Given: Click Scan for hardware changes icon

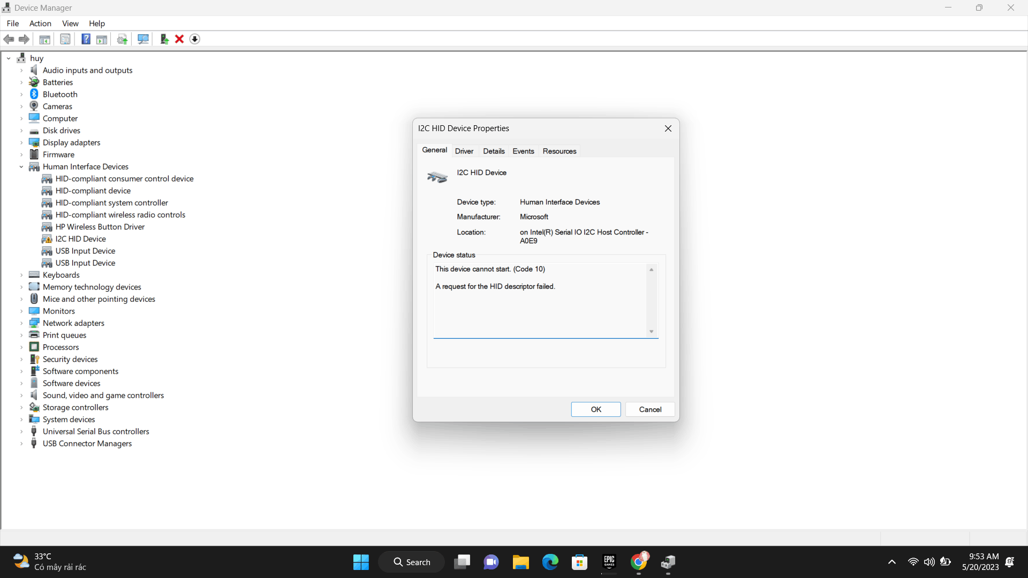Looking at the screenshot, I should (x=143, y=39).
